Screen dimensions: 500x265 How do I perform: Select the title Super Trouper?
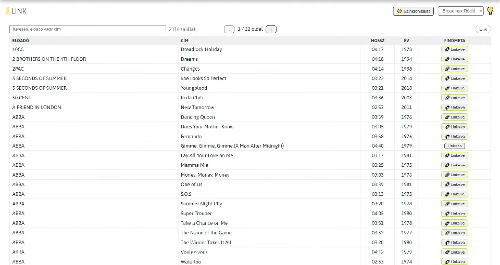tap(196, 214)
